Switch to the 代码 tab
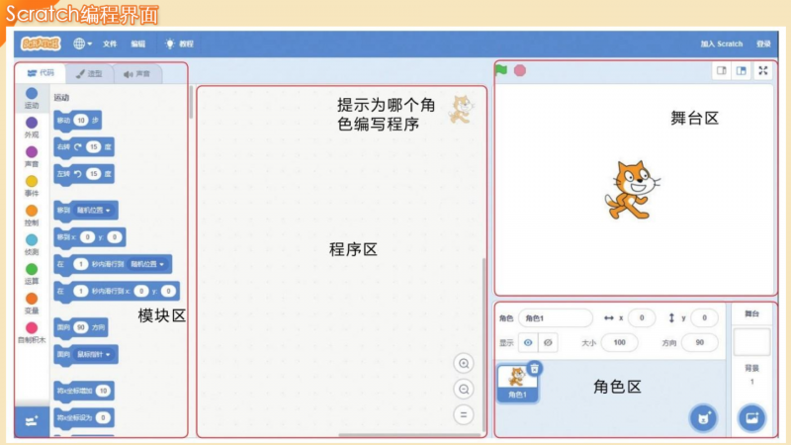Viewport: 791px width, 445px height. (x=41, y=73)
